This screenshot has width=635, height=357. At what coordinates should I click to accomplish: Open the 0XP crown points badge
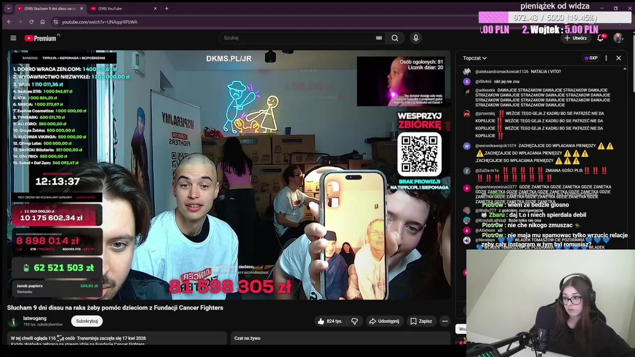coord(590,58)
